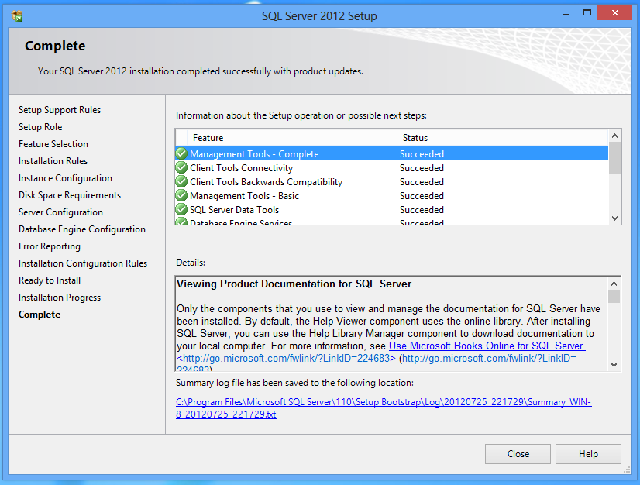
Task: Click the Server Configuration step
Action: coord(60,212)
